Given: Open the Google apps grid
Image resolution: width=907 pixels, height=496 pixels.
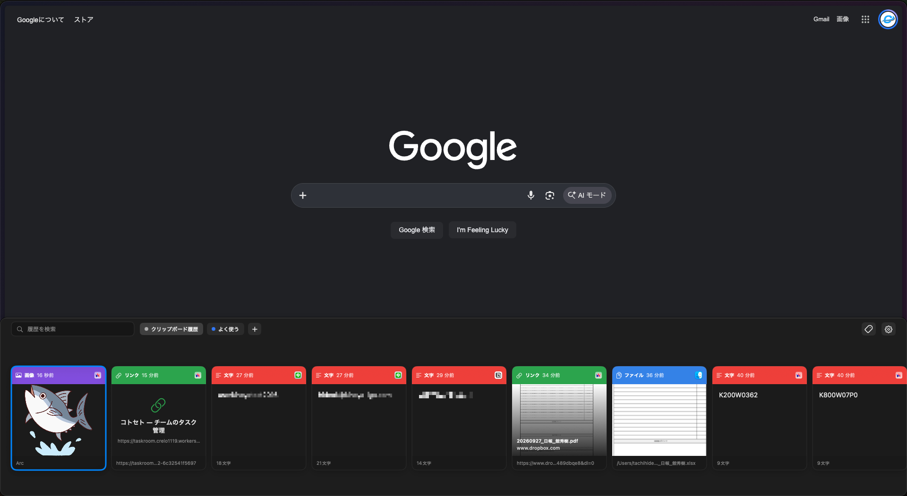Looking at the screenshot, I should tap(865, 19).
